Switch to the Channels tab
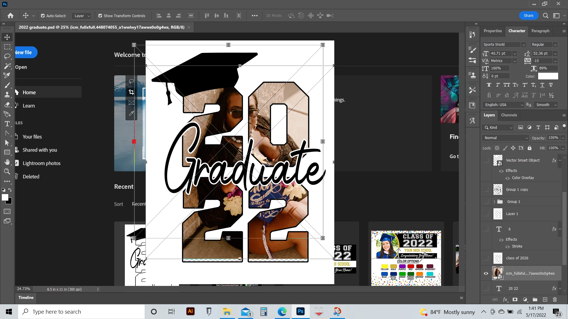This screenshot has height=319, width=568. (x=509, y=115)
